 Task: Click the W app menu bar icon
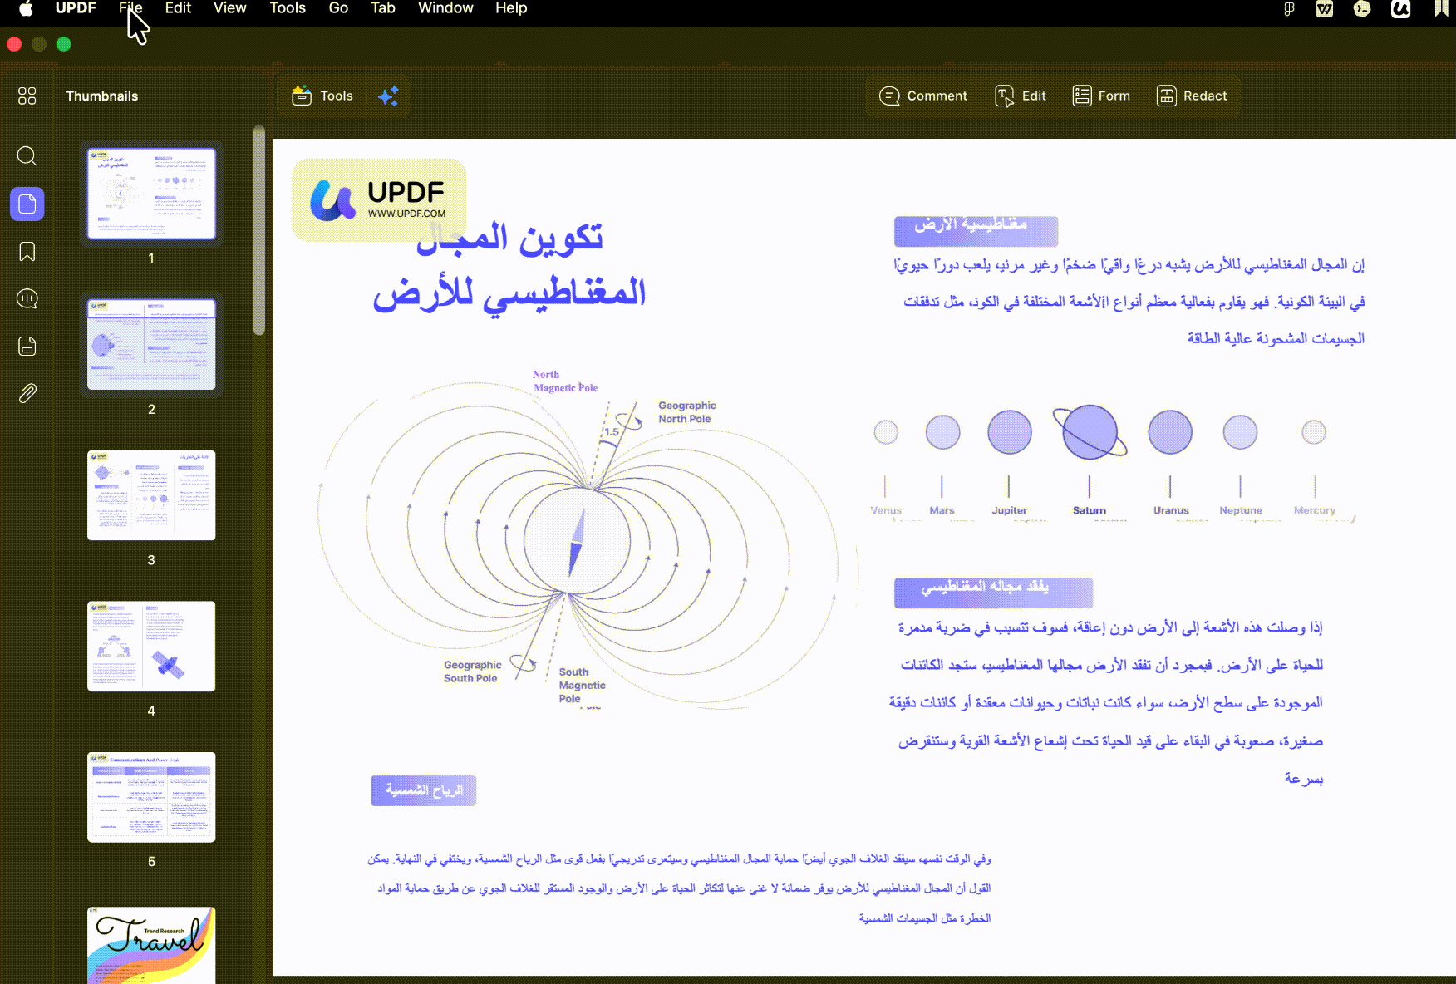point(1324,9)
